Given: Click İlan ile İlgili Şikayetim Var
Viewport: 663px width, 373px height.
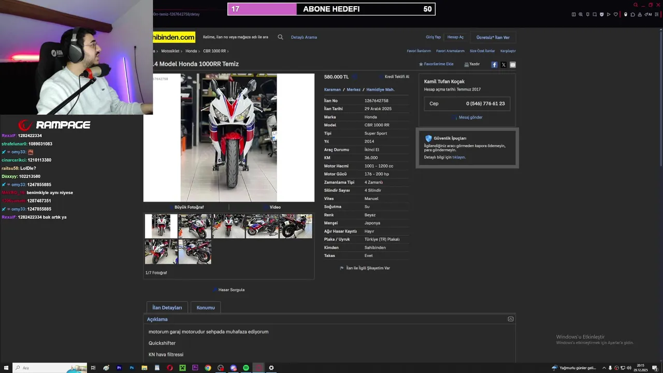Looking at the screenshot, I should pos(368,268).
